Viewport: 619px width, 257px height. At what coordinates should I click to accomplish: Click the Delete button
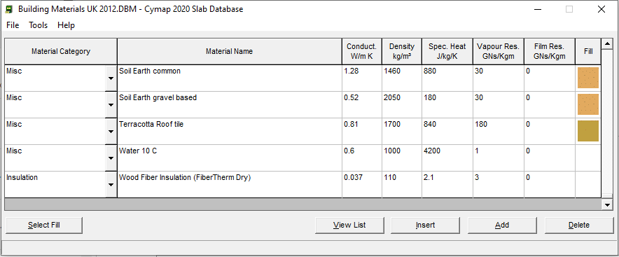pos(578,225)
